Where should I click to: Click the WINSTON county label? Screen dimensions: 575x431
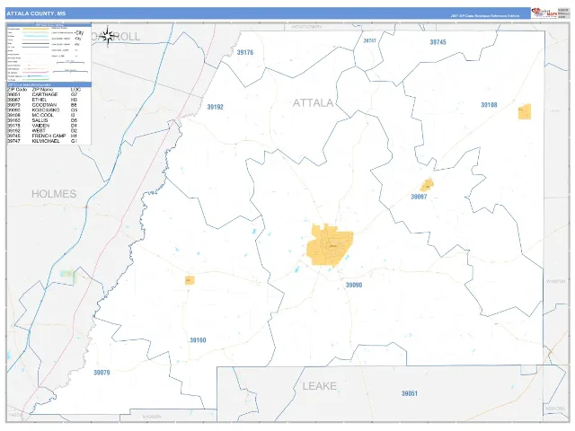pyautogui.click(x=555, y=281)
